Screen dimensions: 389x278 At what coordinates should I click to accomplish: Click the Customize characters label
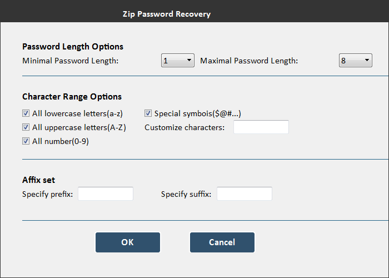[x=184, y=127]
